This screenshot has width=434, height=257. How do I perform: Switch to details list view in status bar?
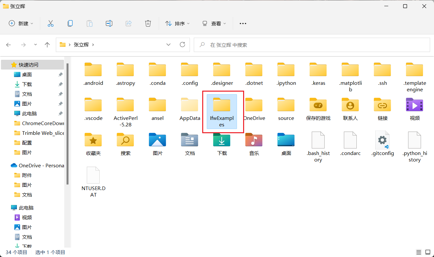click(x=419, y=252)
